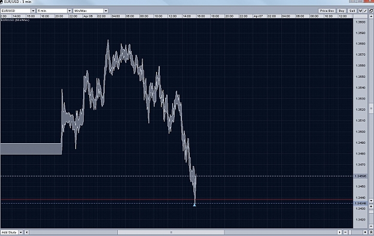Screen dimensions: 374x236
Task: Click the minus button on the time-axis zoom
Action: point(345,232)
